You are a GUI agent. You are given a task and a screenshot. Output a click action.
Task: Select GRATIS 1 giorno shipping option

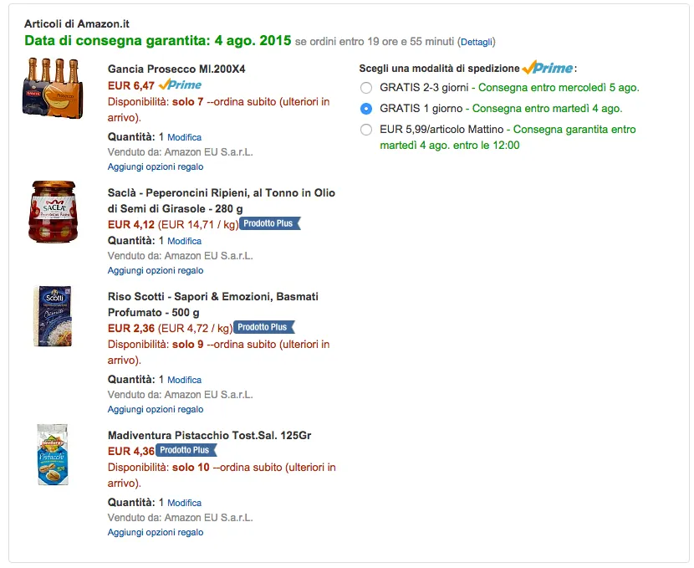click(366, 109)
